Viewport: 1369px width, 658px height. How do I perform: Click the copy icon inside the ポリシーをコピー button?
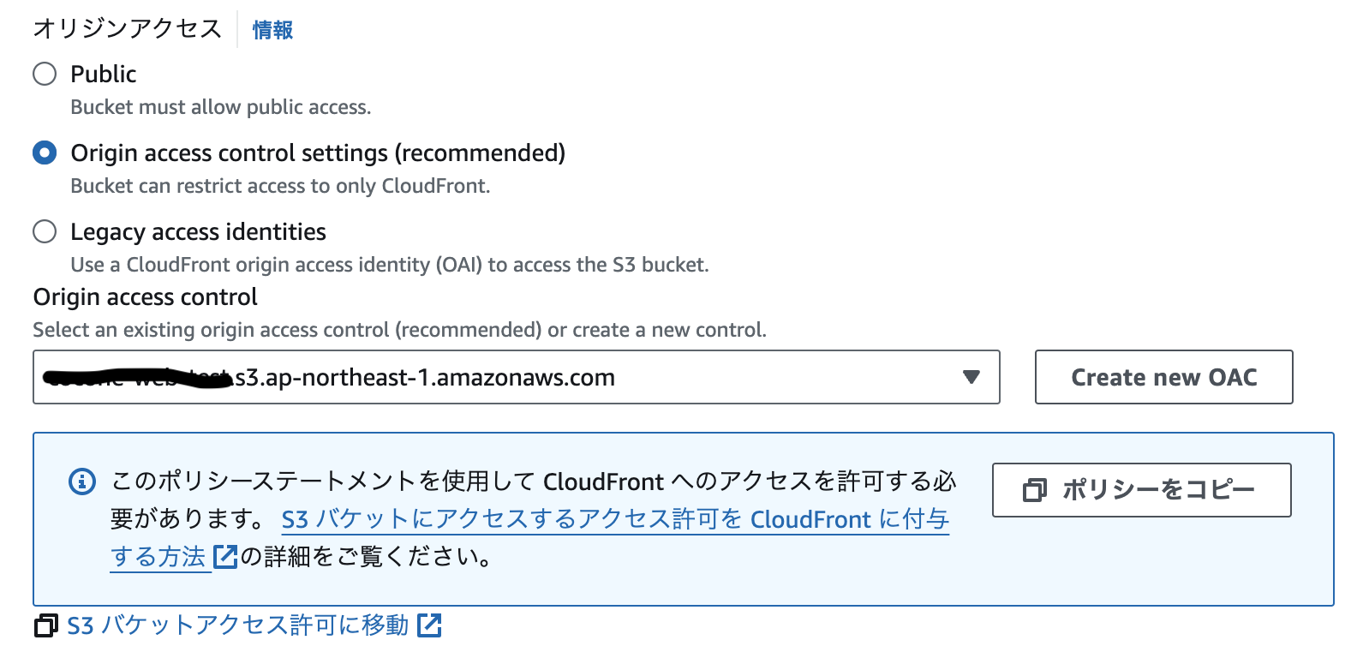click(x=1034, y=490)
